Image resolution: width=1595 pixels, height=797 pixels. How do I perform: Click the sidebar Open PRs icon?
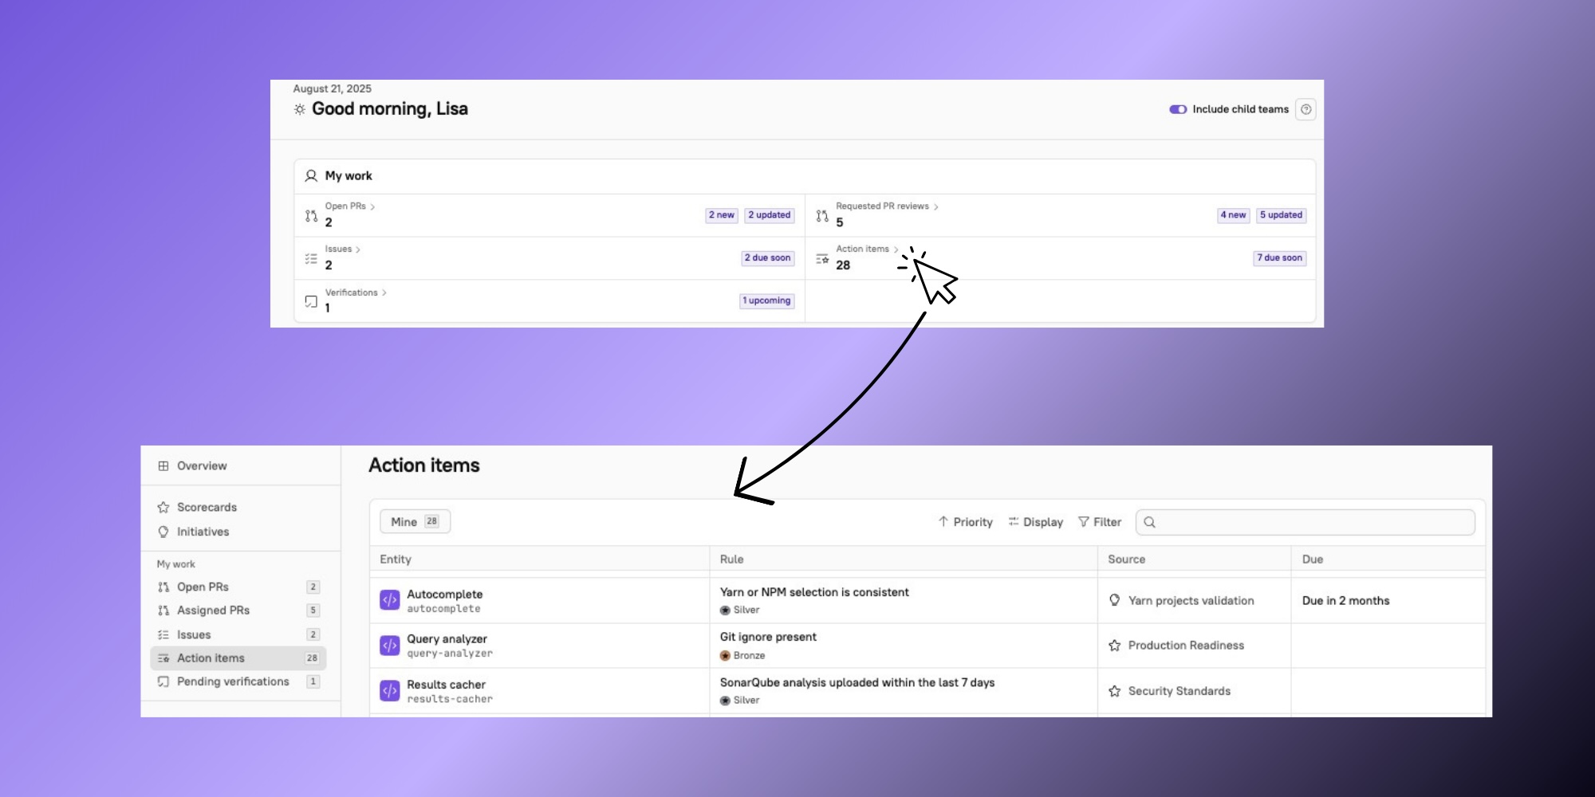tap(163, 587)
